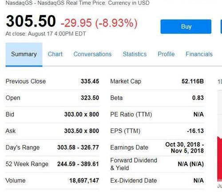This screenshot has height=192, width=222.
Task: Click the Volume figure 18,697,147
Action: tap(84, 180)
